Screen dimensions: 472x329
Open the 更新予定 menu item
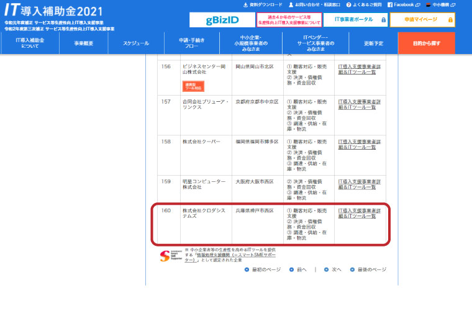point(374,43)
